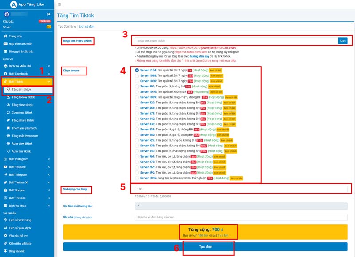The height and width of the screenshot is (257, 355).
Task: Click the Tạo đơn submit button
Action: [x=205, y=247]
